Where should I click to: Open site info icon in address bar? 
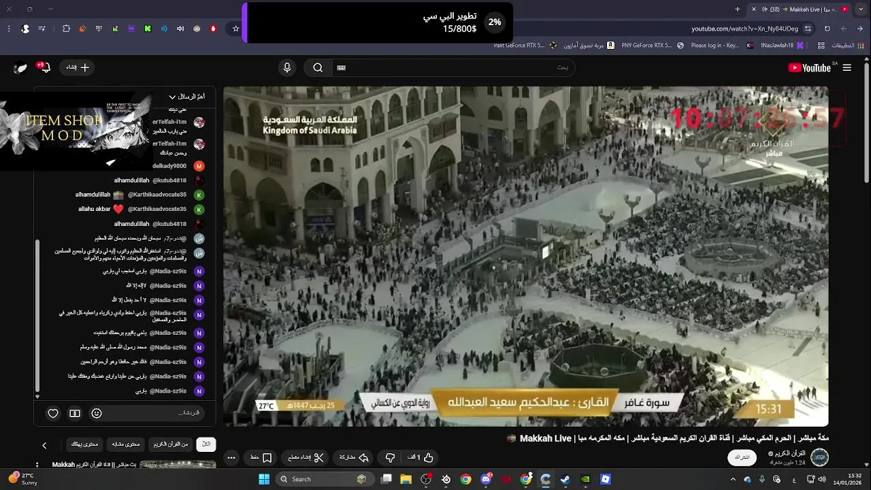(808, 29)
